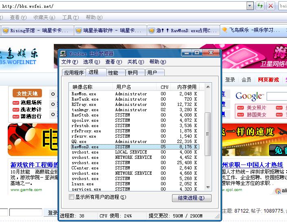Click the process list scrollbar thumb
The image size is (287, 224).
coord(208,134)
